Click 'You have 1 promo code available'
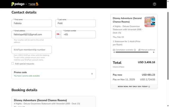Image resolution: width=169 pixels, height=107 pixels. coord(27,76)
